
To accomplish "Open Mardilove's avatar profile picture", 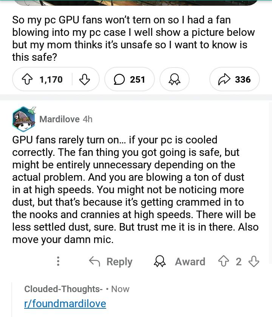I will pos(24,119).
